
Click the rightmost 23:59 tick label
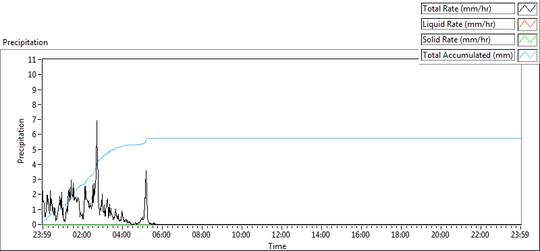pos(520,236)
